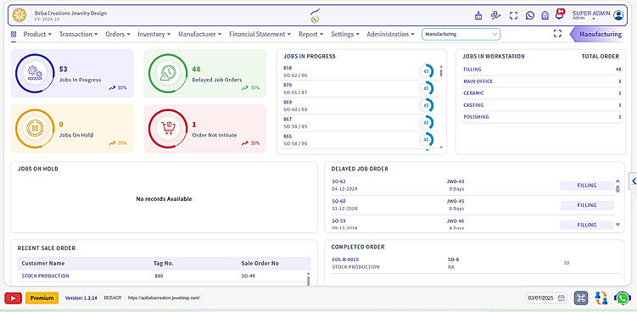Open the Orders menu
The width and height of the screenshot is (637, 312).
(118, 34)
